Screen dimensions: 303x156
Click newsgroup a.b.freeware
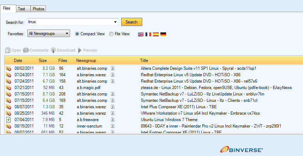(x=87, y=120)
